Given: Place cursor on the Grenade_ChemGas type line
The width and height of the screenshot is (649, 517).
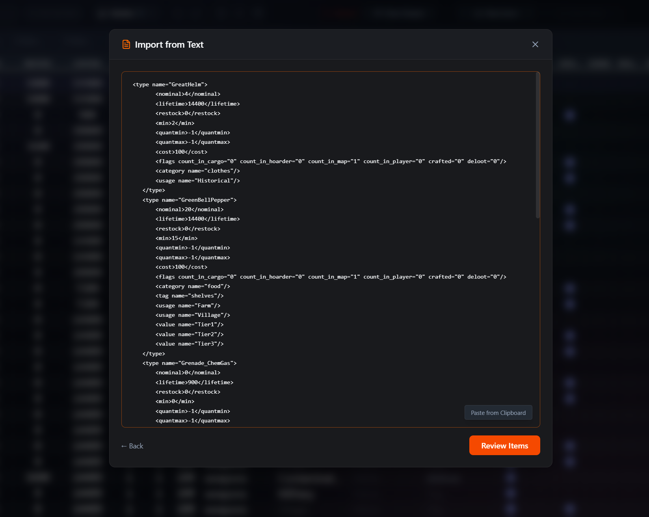Looking at the screenshot, I should coord(189,363).
